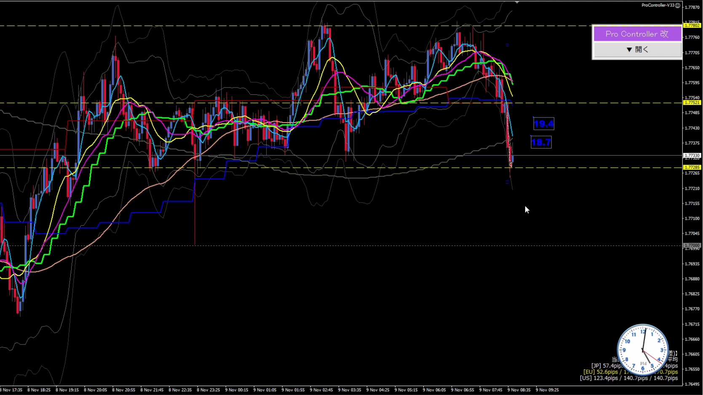Click the 1.77210 price scale label
This screenshot has height=395, width=703.
click(x=692, y=188)
